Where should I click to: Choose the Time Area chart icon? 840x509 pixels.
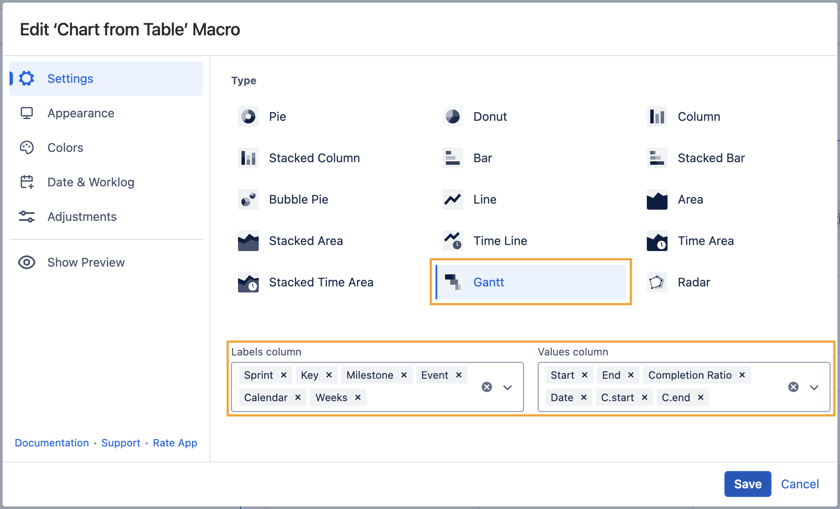point(657,241)
